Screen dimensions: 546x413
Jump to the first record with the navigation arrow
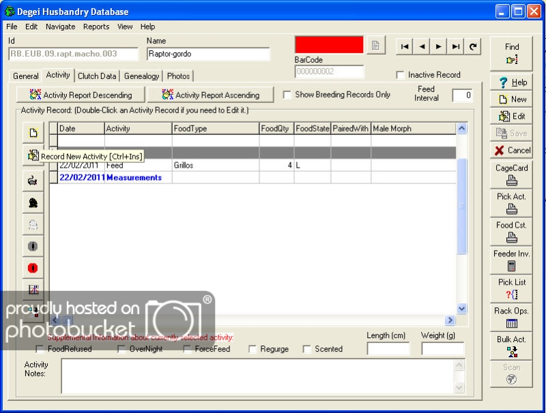[x=405, y=46]
